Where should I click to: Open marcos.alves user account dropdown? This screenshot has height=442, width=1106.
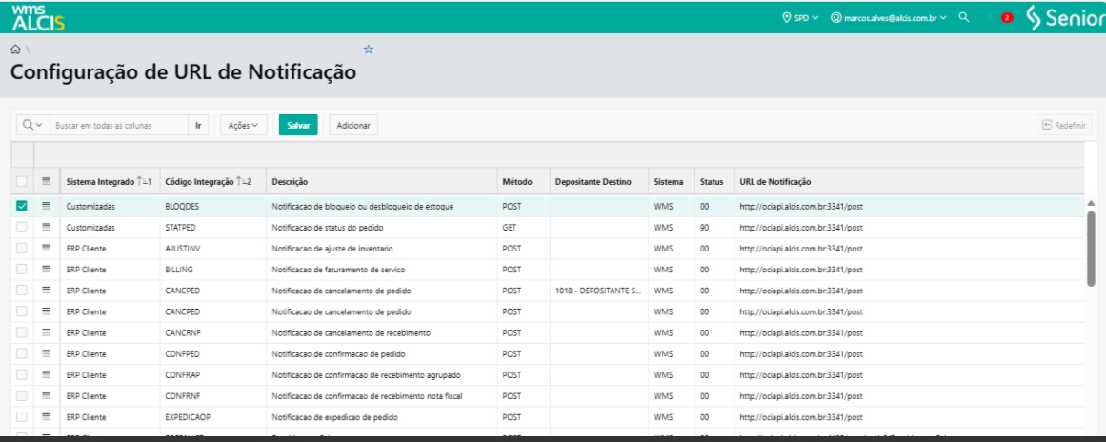[x=889, y=18]
